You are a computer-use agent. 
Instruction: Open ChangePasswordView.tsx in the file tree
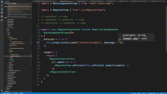[17, 42]
